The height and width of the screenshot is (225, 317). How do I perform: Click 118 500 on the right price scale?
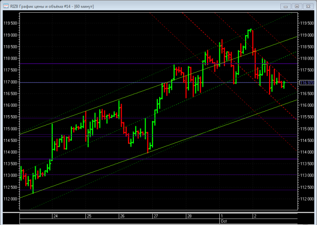coord(307,47)
